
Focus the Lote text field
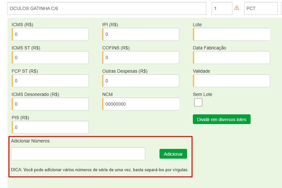tap(231, 34)
